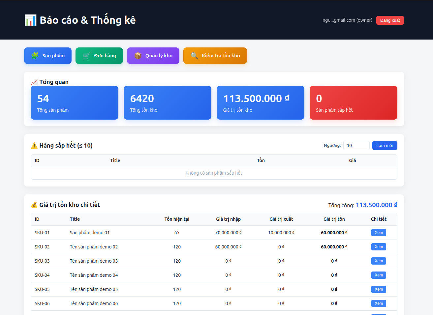The height and width of the screenshot is (315, 433).
Task: Click the magnifier icon on Kiểm tra tồn kho
Action: click(194, 56)
